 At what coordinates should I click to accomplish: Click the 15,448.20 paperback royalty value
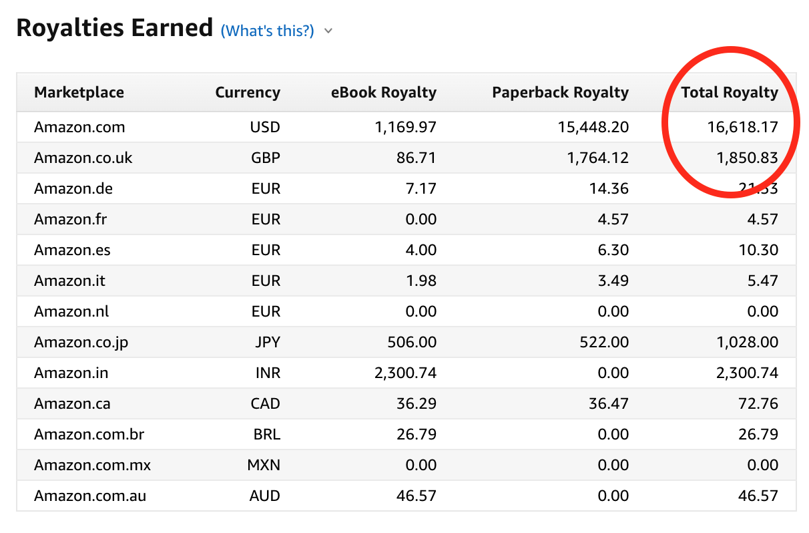point(593,127)
